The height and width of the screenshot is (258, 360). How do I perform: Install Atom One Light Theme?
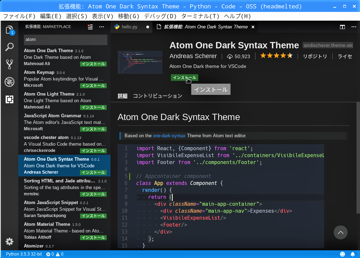(x=93, y=107)
